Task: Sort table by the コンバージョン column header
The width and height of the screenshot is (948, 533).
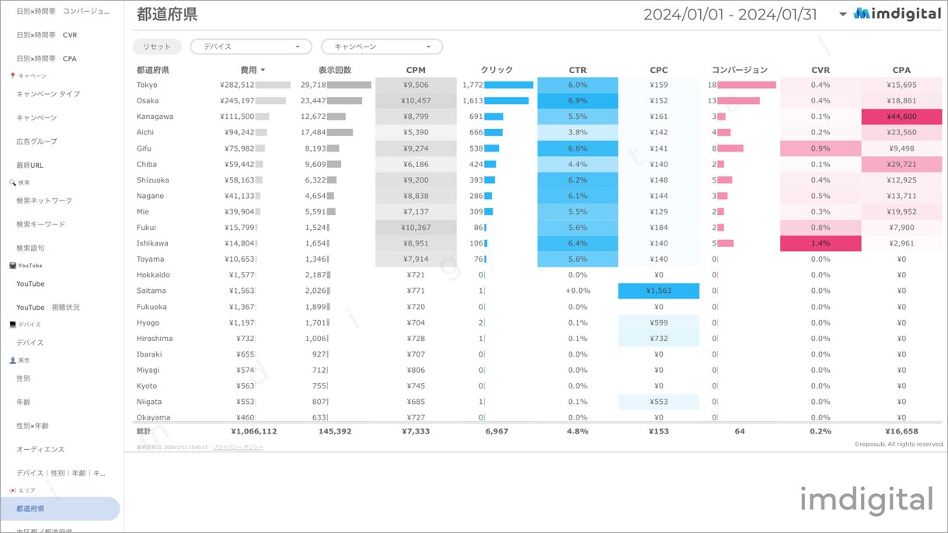Action: (740, 70)
